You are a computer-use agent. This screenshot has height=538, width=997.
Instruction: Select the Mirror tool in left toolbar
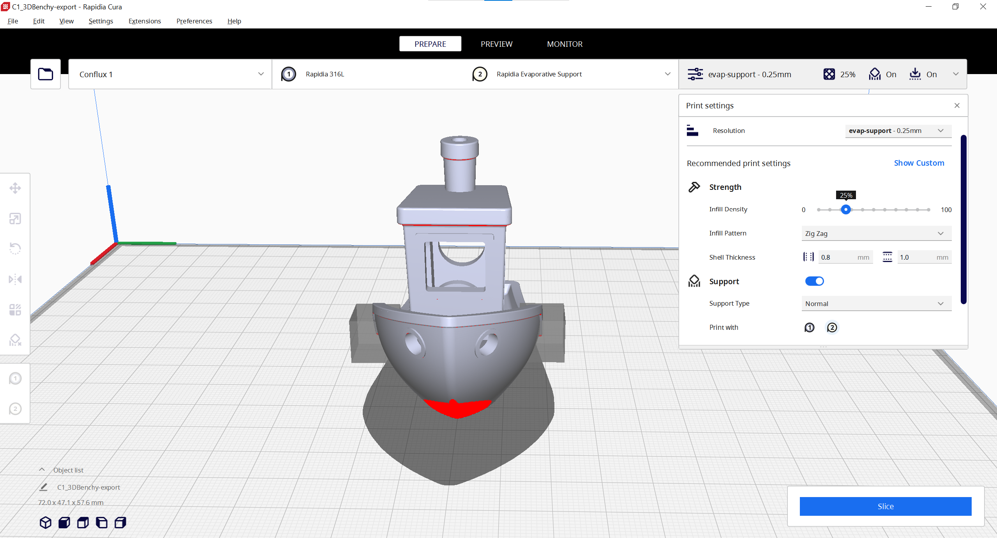coord(15,279)
